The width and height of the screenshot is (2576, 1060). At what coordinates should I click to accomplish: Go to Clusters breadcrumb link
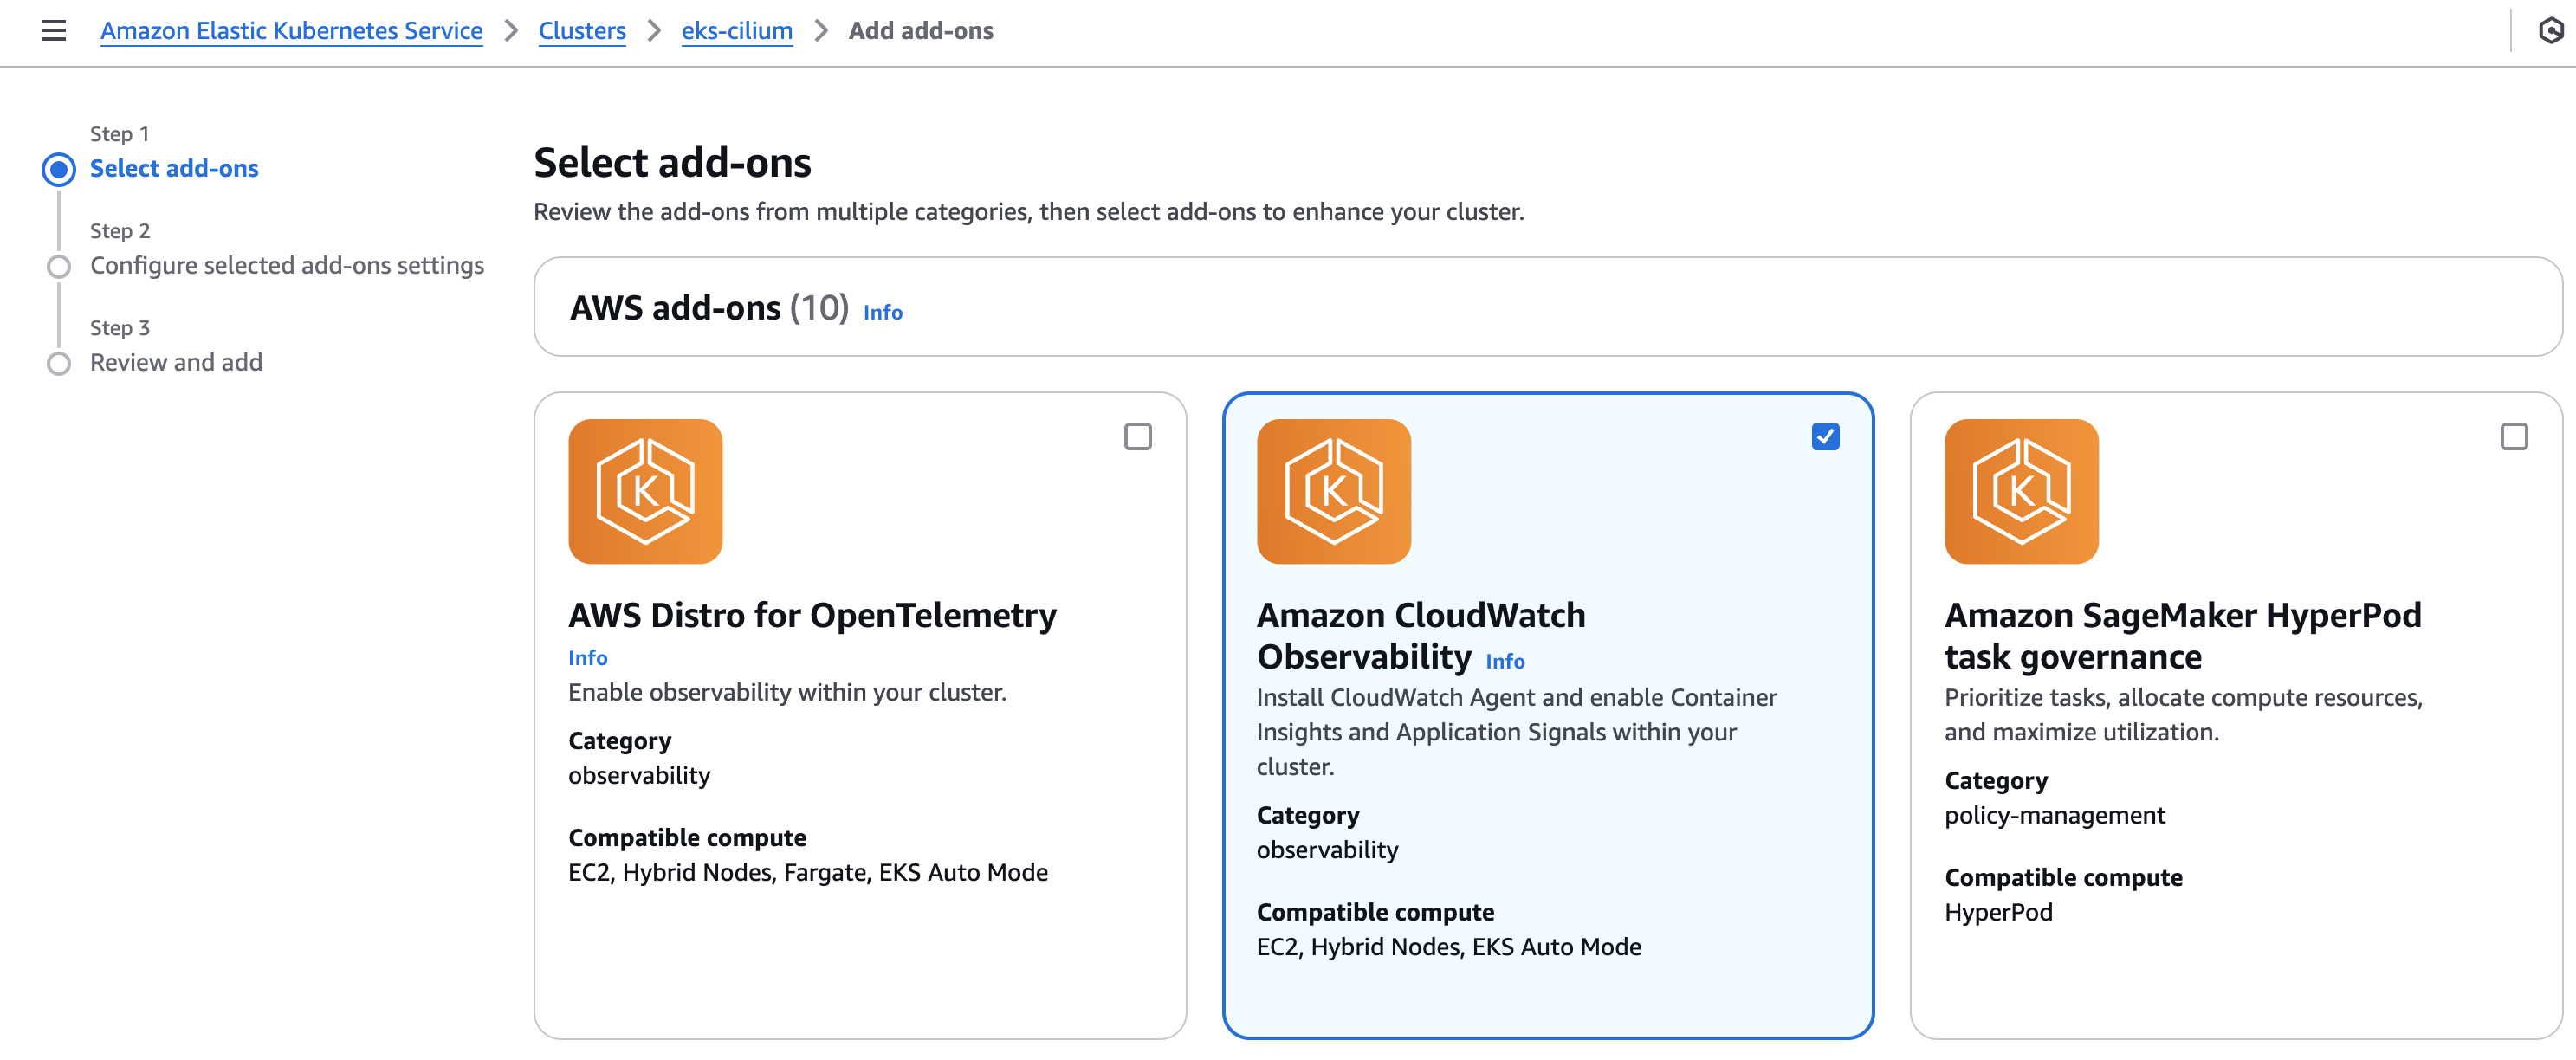(x=582, y=31)
